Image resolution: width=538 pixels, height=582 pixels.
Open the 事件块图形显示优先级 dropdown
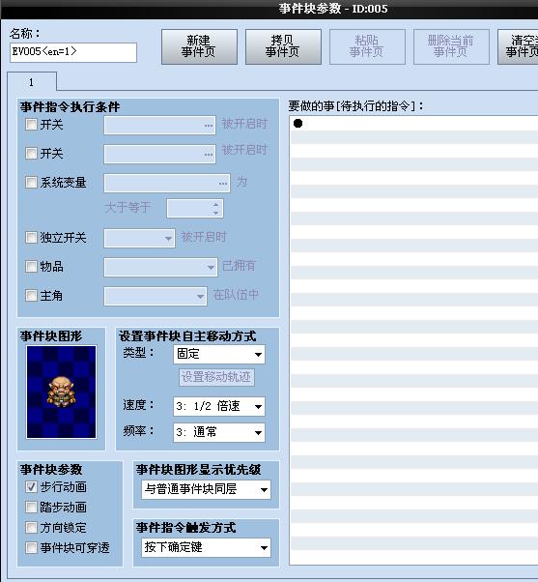point(206,489)
